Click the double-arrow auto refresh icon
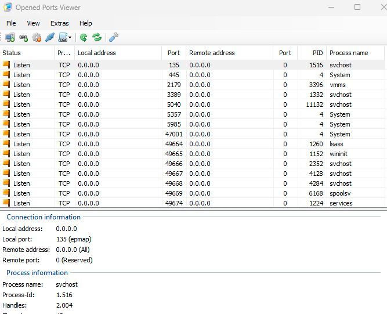387x314 pixels. click(97, 38)
